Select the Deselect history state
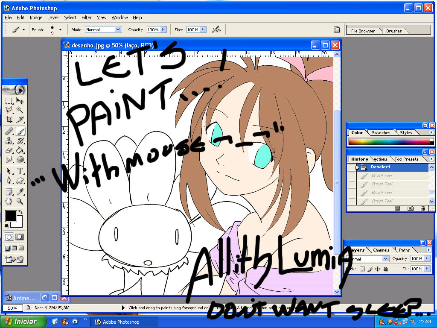This screenshot has height=328, width=437. (393, 167)
